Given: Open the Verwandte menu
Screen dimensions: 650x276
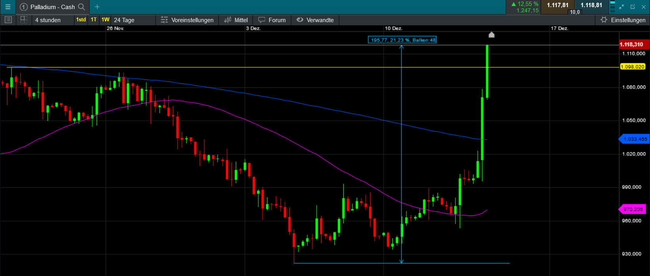Looking at the screenshot, I should [315, 20].
